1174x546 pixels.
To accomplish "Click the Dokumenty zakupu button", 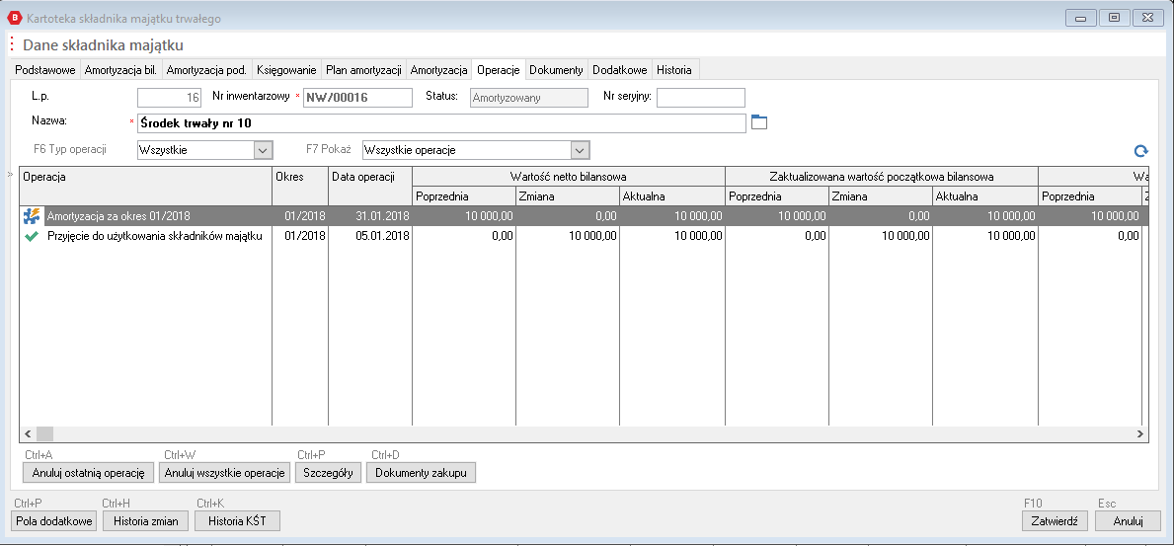I will pos(421,473).
